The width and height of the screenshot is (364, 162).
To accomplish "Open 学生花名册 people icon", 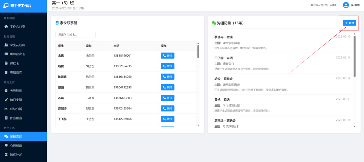I will click(6, 45).
